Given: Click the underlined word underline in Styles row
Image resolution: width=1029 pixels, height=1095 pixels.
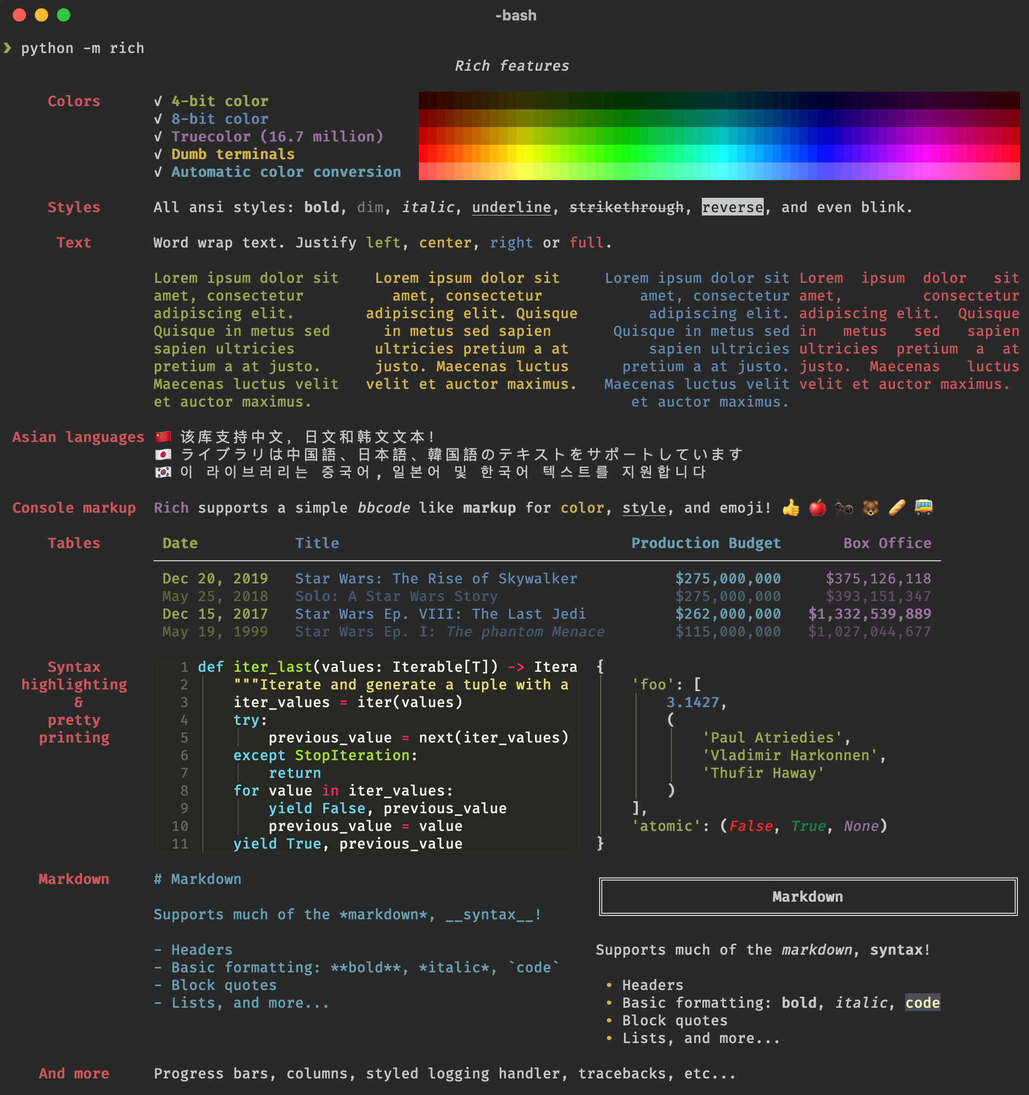Looking at the screenshot, I should tap(511, 207).
